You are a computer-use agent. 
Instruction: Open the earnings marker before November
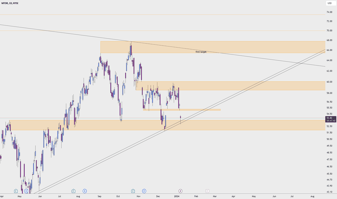(133, 191)
